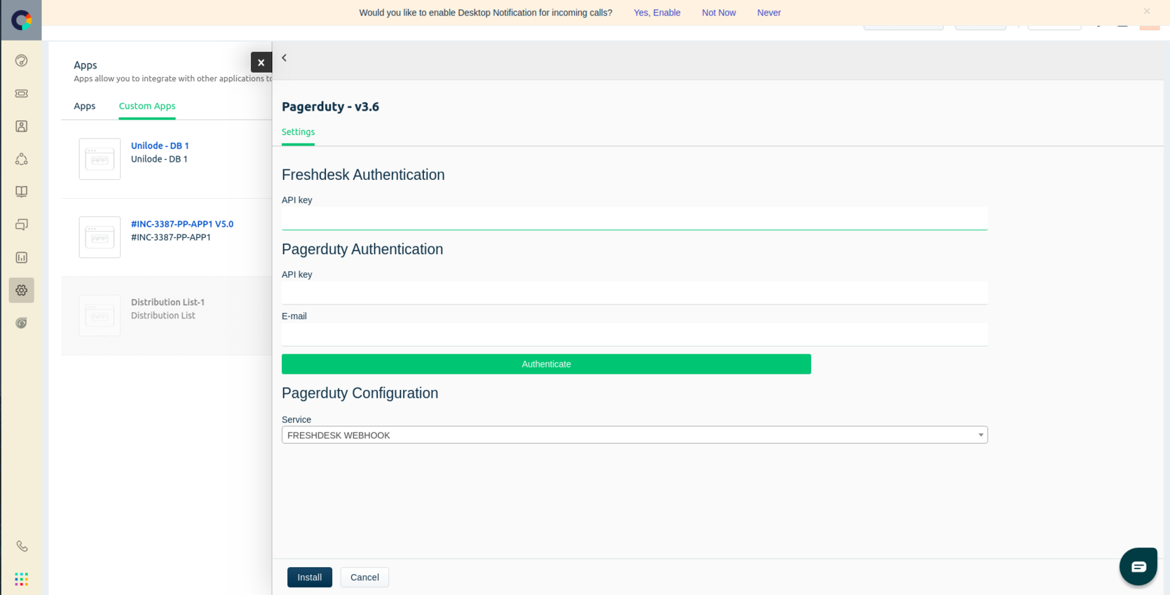Viewport: 1170px width, 595px height.
Task: Choose Yes, Enable for notifications
Action: coord(657,13)
